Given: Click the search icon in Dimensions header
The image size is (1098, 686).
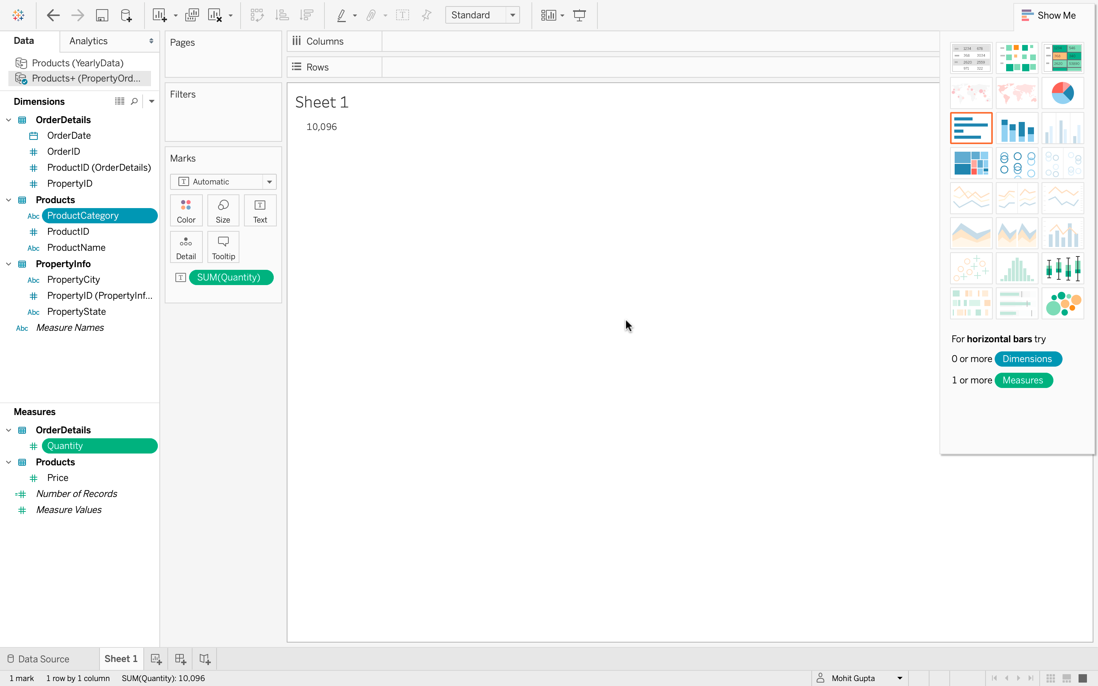Looking at the screenshot, I should click(134, 102).
